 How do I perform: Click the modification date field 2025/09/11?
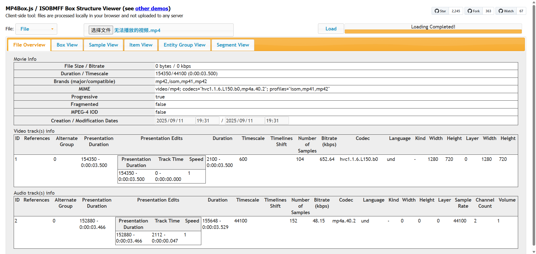[245, 121]
